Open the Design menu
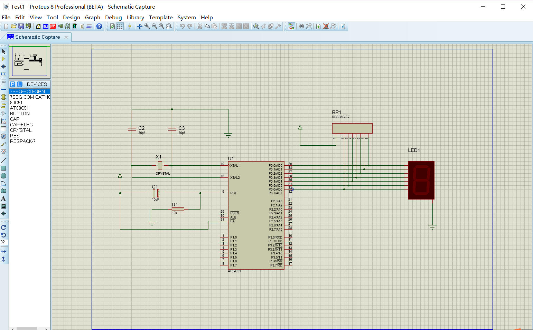This screenshot has height=330, width=533. pos(72,17)
